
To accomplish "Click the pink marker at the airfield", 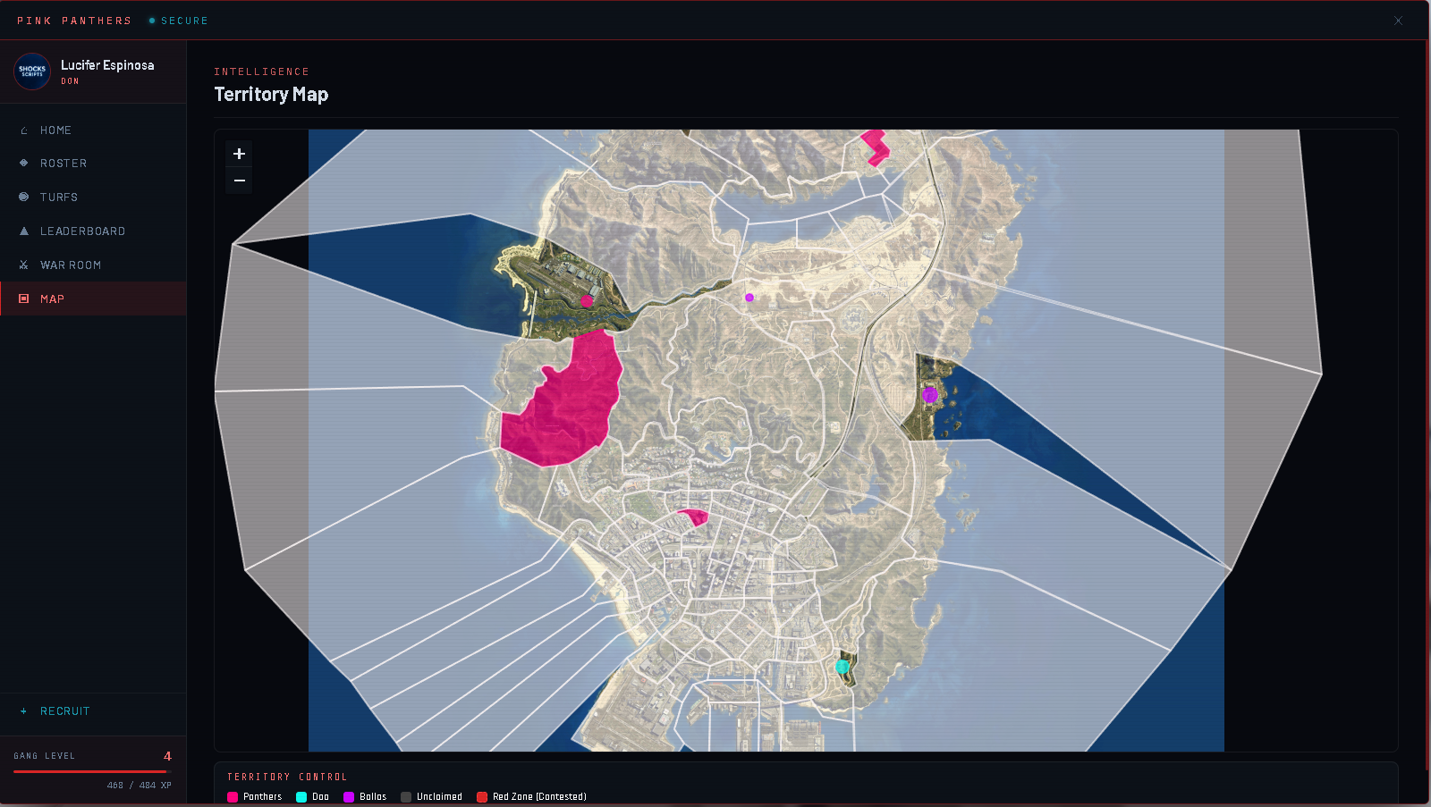I will click(587, 301).
